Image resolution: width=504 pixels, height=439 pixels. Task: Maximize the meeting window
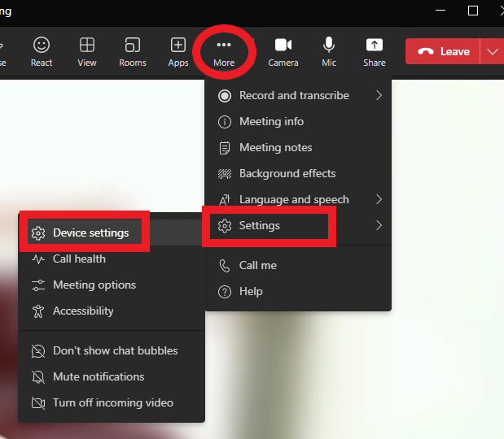click(472, 11)
